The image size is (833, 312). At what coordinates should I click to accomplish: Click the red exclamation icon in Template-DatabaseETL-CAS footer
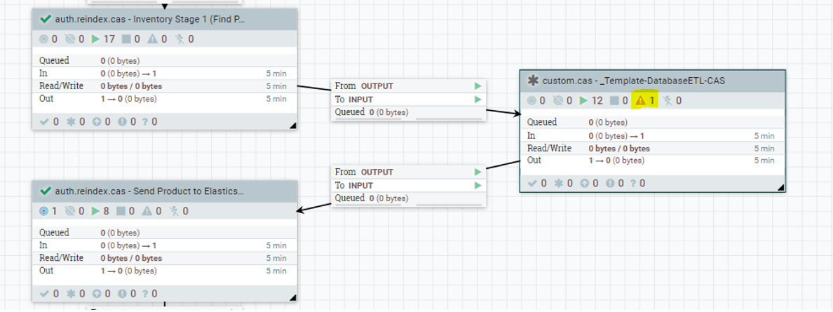tap(610, 184)
